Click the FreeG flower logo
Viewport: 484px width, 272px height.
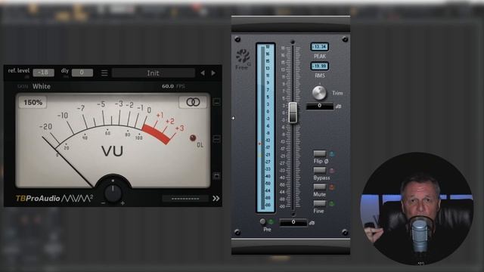pyautogui.click(x=244, y=56)
